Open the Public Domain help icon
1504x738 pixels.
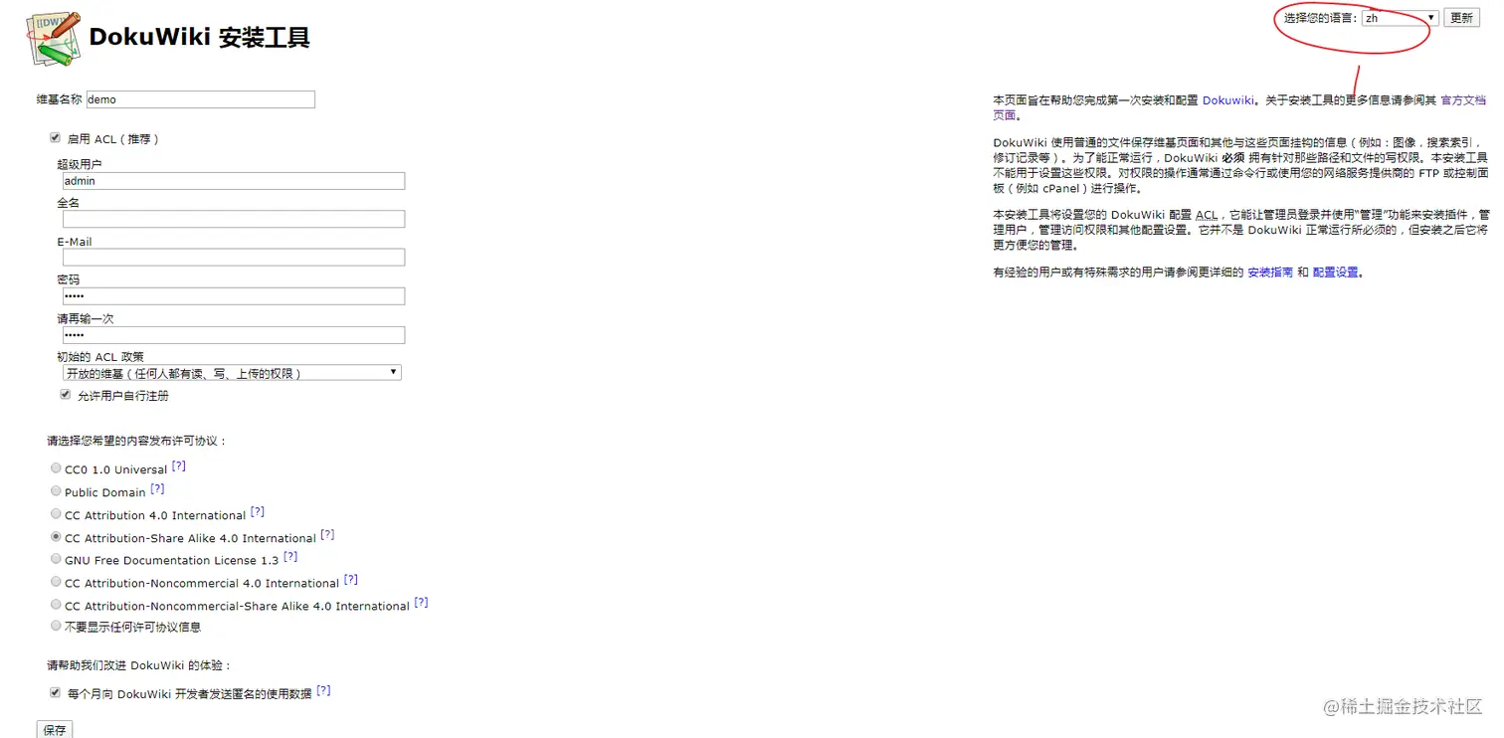(x=157, y=486)
